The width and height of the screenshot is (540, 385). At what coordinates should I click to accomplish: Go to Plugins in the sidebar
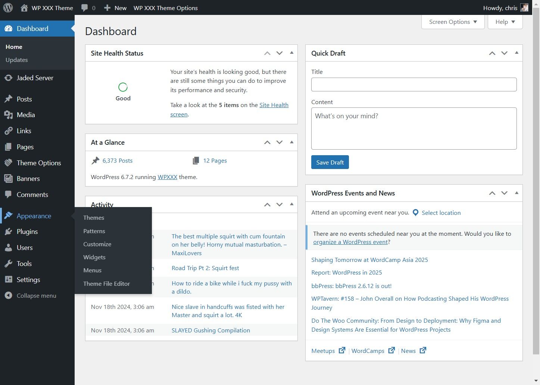point(27,232)
